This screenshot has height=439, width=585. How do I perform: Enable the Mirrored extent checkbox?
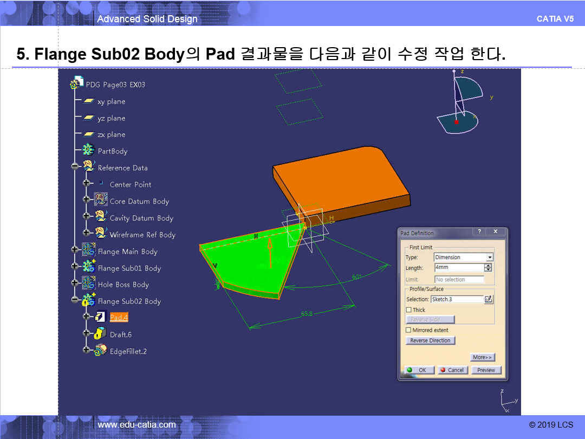(x=408, y=330)
